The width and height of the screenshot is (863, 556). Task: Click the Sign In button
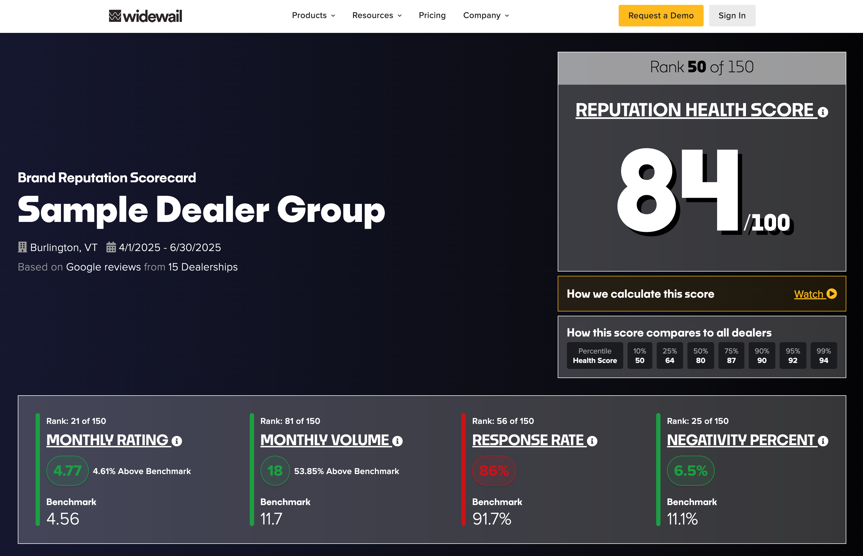tap(732, 16)
